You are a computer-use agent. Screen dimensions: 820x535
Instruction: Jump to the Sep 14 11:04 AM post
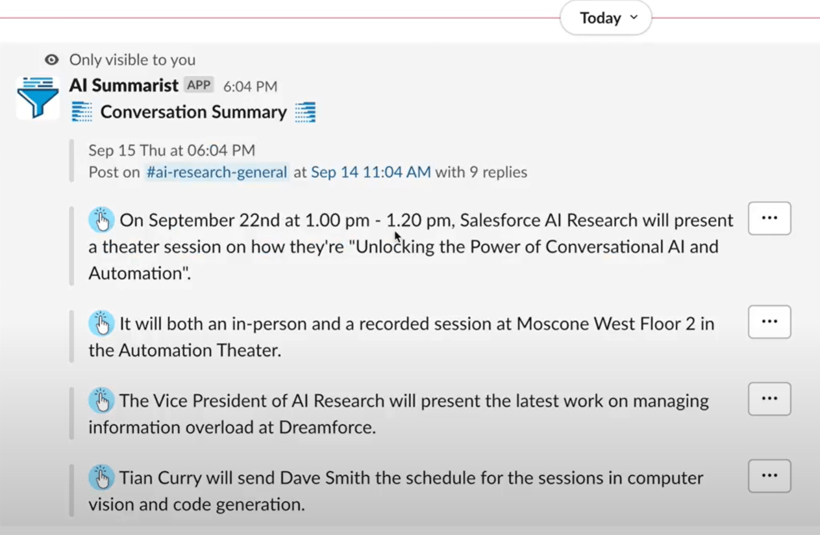pyautogui.click(x=370, y=172)
